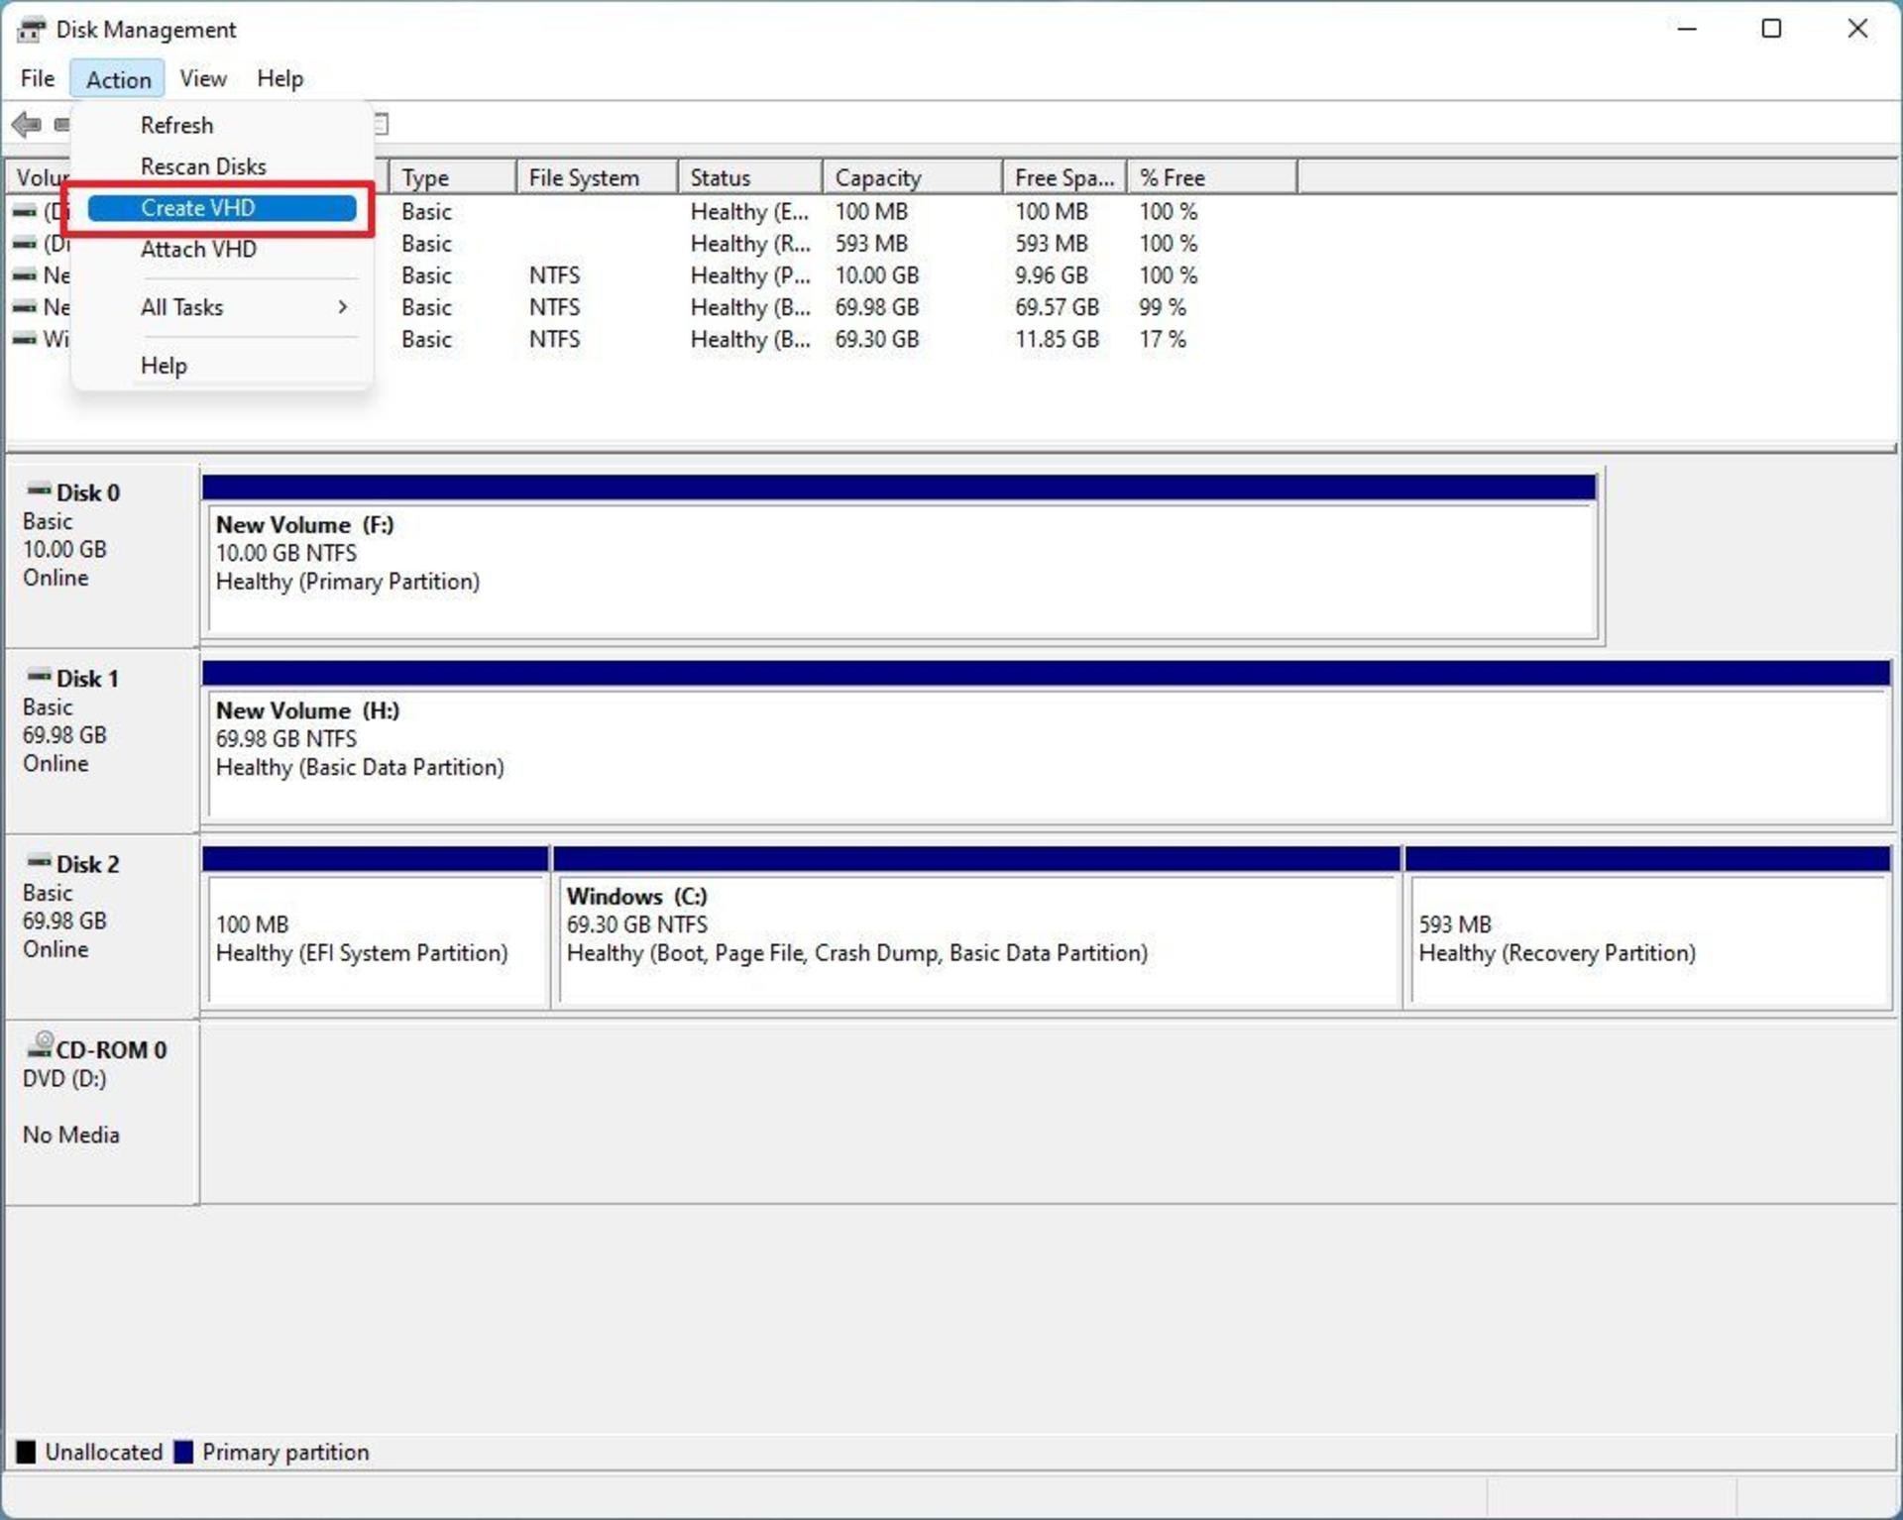Click the '11.85 GB' free space cell
The height and width of the screenshot is (1520, 1903).
pos(1057,340)
